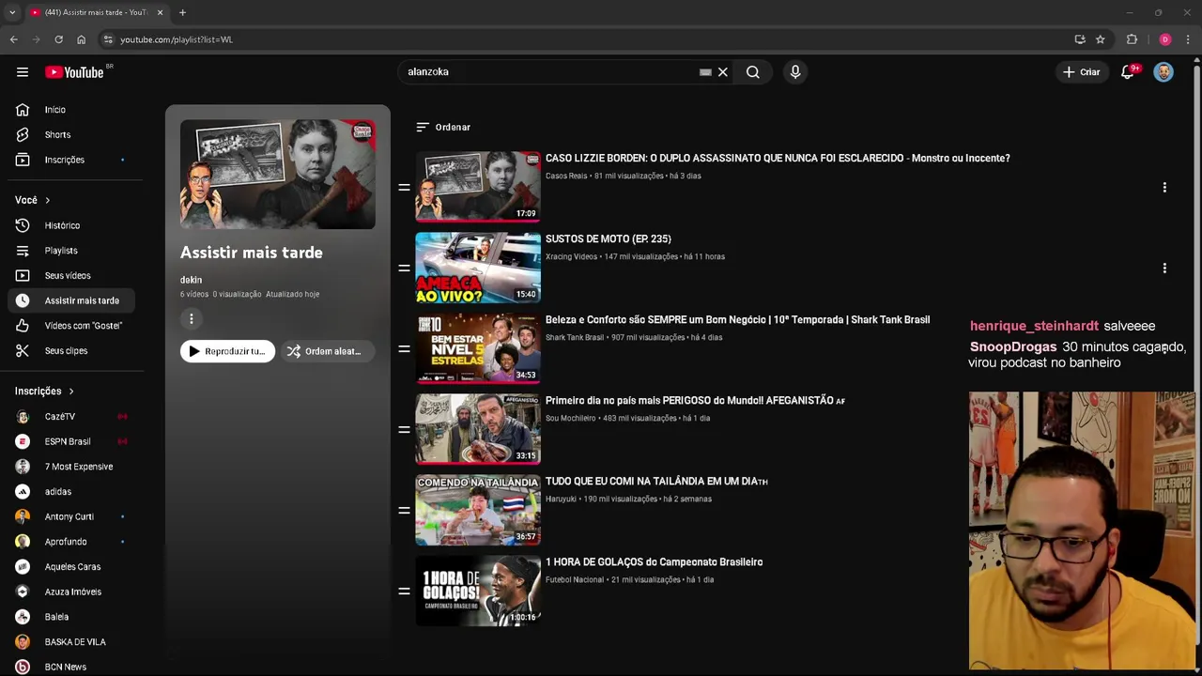Open ESPN Brasil channel subscription
This screenshot has height=676, width=1202.
coord(73,441)
